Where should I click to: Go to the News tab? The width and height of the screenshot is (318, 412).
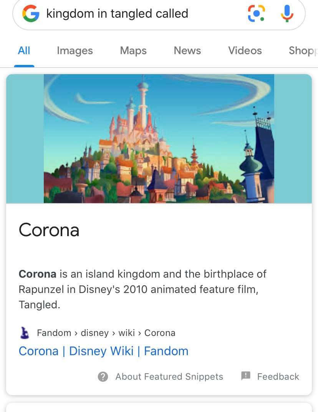click(x=187, y=50)
